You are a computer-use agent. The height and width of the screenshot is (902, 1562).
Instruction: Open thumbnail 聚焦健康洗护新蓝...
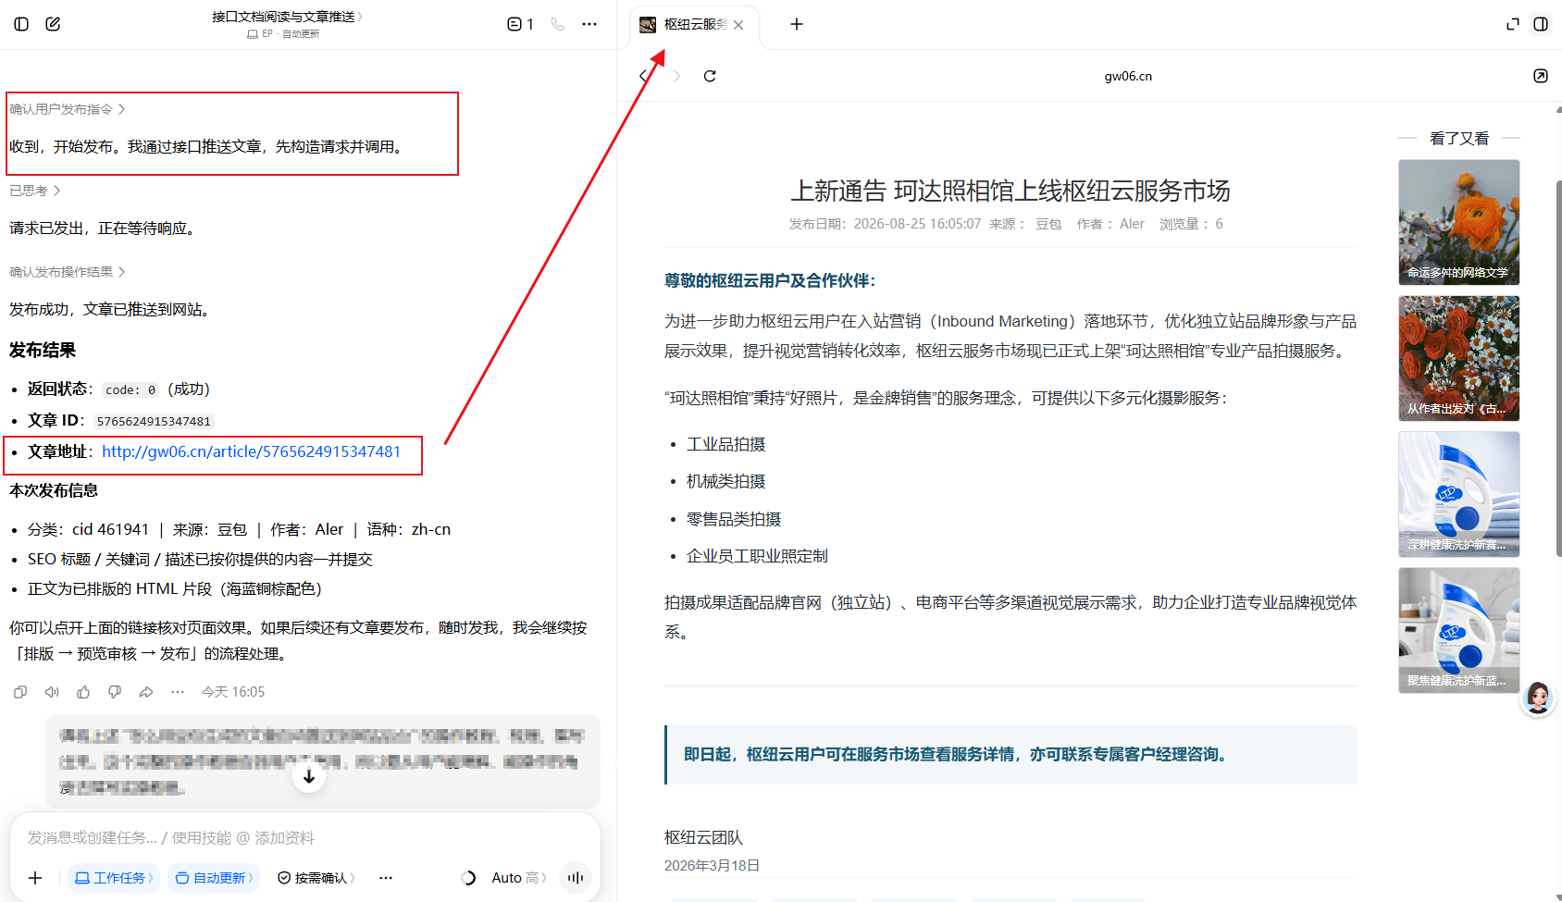[1458, 630]
